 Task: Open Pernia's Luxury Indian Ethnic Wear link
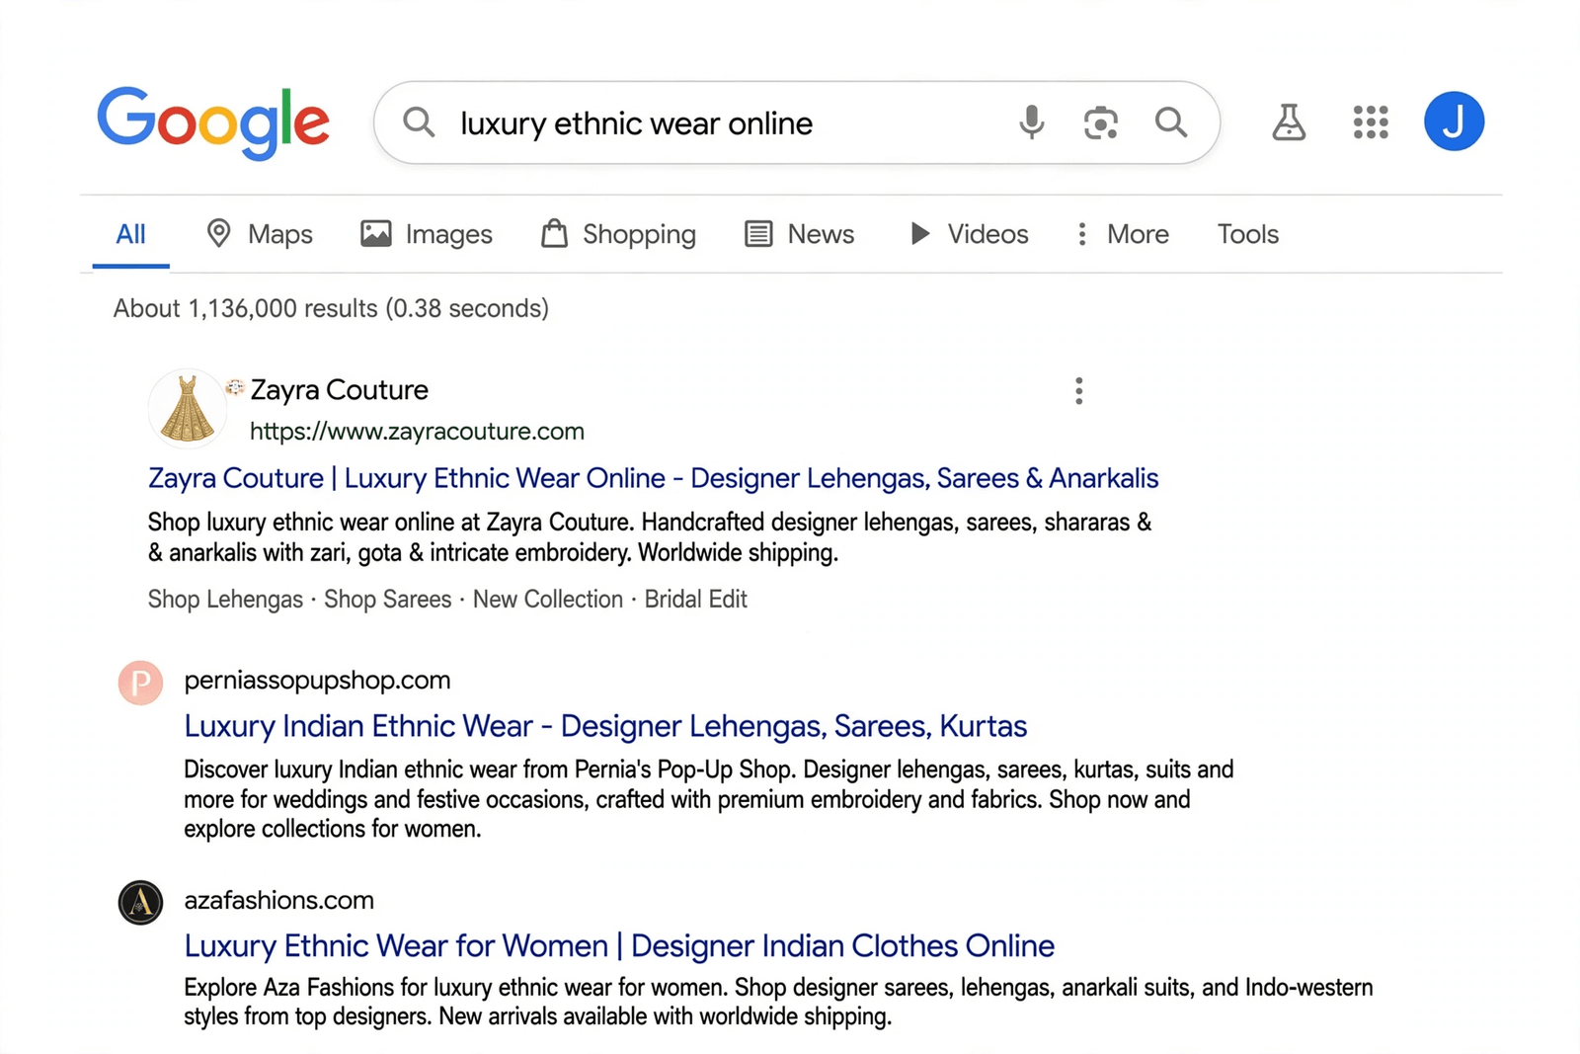pos(605,726)
